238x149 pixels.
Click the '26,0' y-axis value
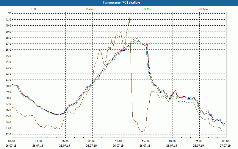(x=9, y=110)
